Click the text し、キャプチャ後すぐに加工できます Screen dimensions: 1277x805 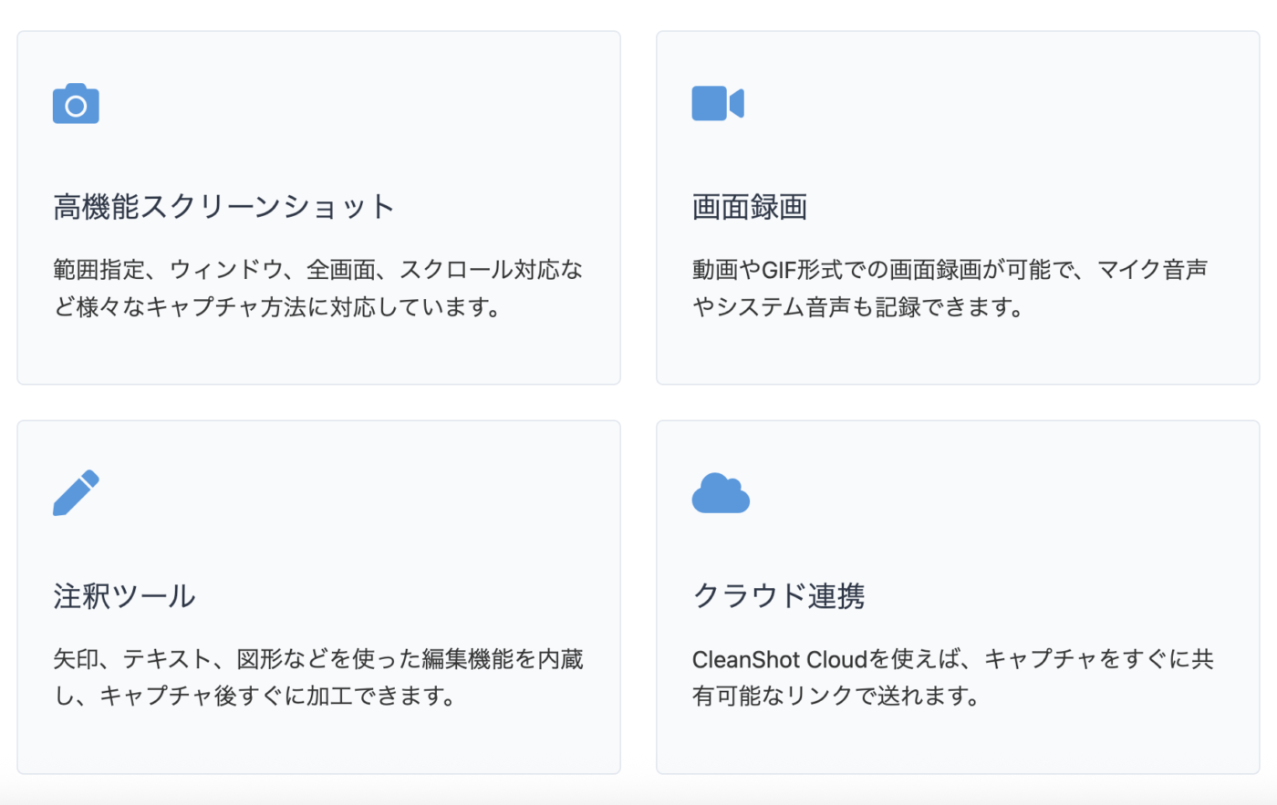254,697
